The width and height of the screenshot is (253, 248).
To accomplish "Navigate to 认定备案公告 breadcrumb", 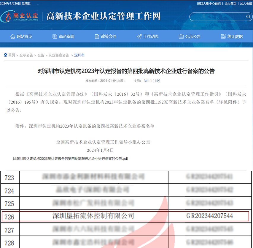I will point(59,55).
